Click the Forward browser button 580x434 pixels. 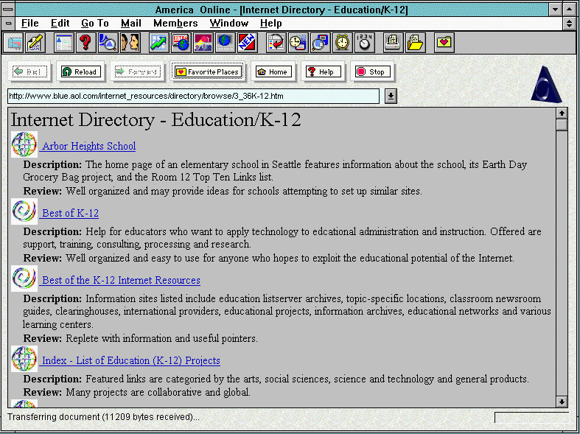click(x=137, y=71)
